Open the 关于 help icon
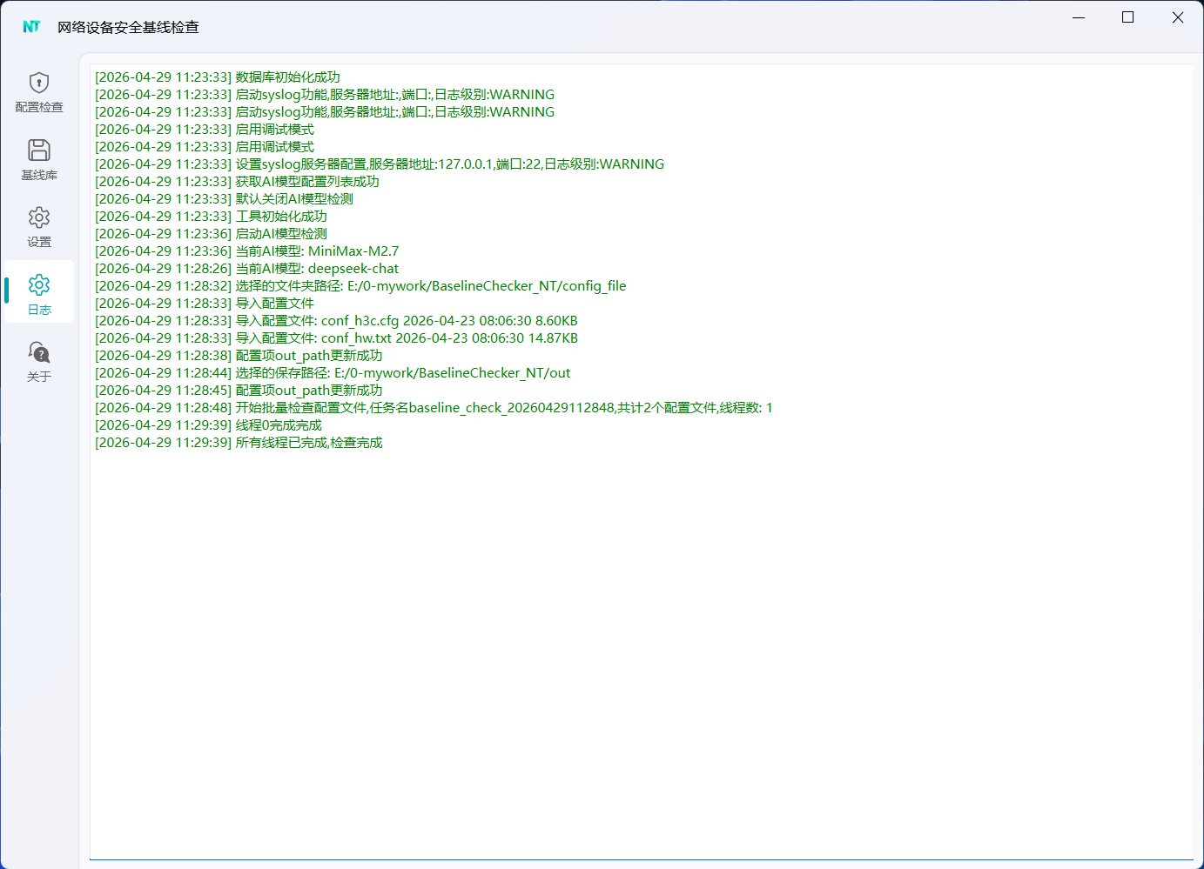The height and width of the screenshot is (869, 1204). (x=39, y=352)
